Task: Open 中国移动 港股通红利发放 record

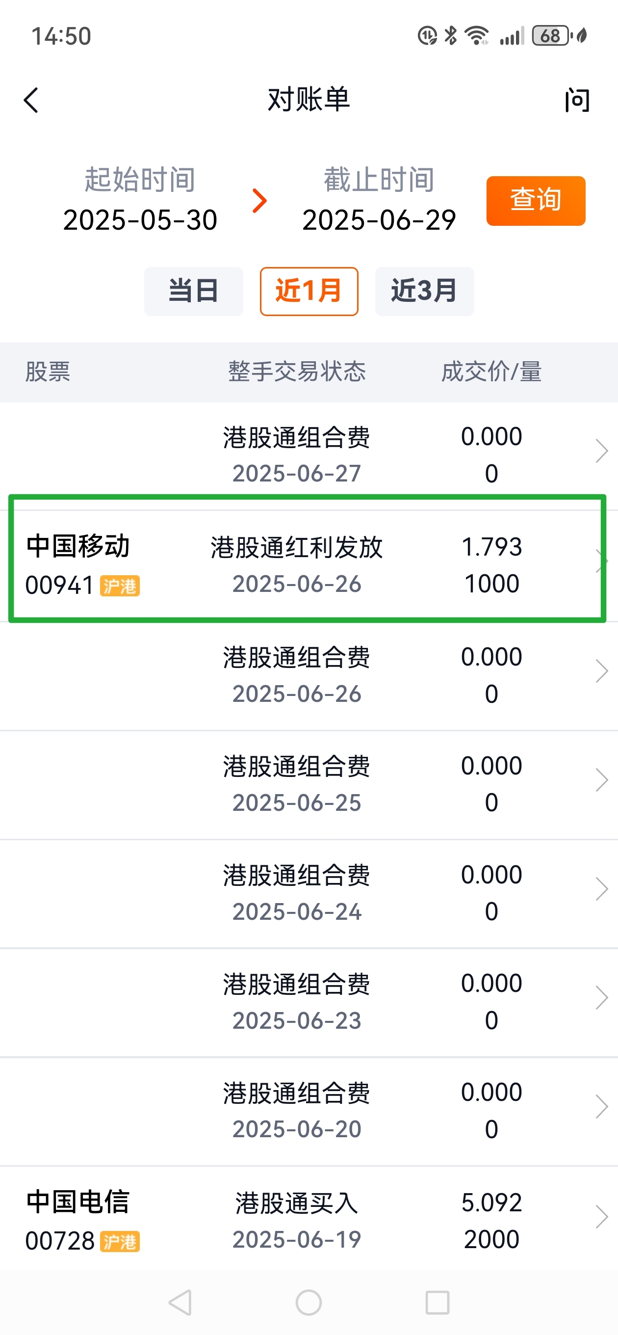Action: click(309, 565)
